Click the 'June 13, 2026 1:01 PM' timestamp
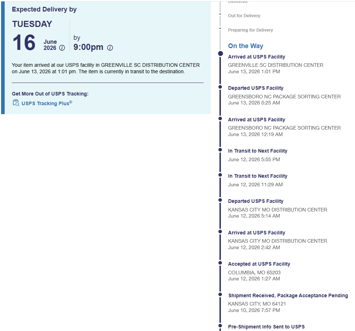The image size is (355, 331). coord(254,72)
